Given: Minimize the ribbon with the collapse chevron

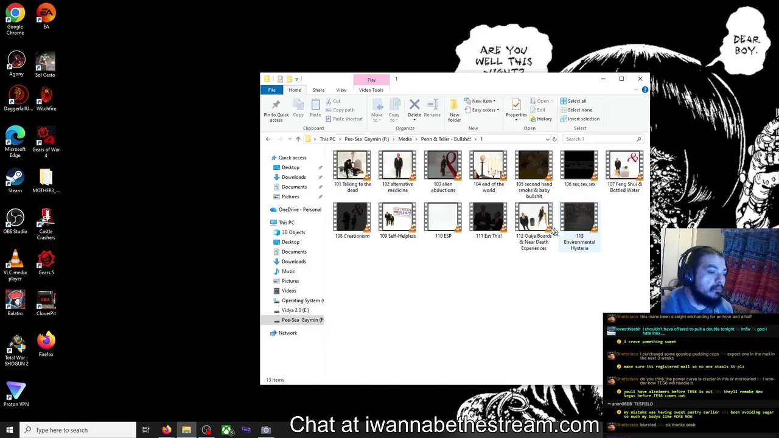Looking at the screenshot, I should pyautogui.click(x=636, y=90).
